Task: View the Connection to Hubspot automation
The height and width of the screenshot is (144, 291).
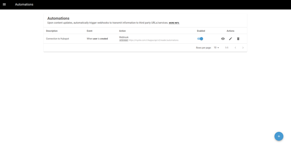Action: tap(223, 39)
